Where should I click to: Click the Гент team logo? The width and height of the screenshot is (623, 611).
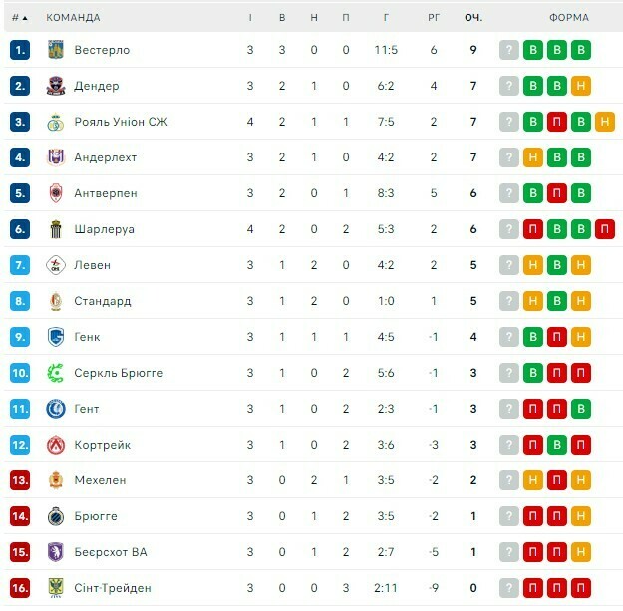coord(55,409)
